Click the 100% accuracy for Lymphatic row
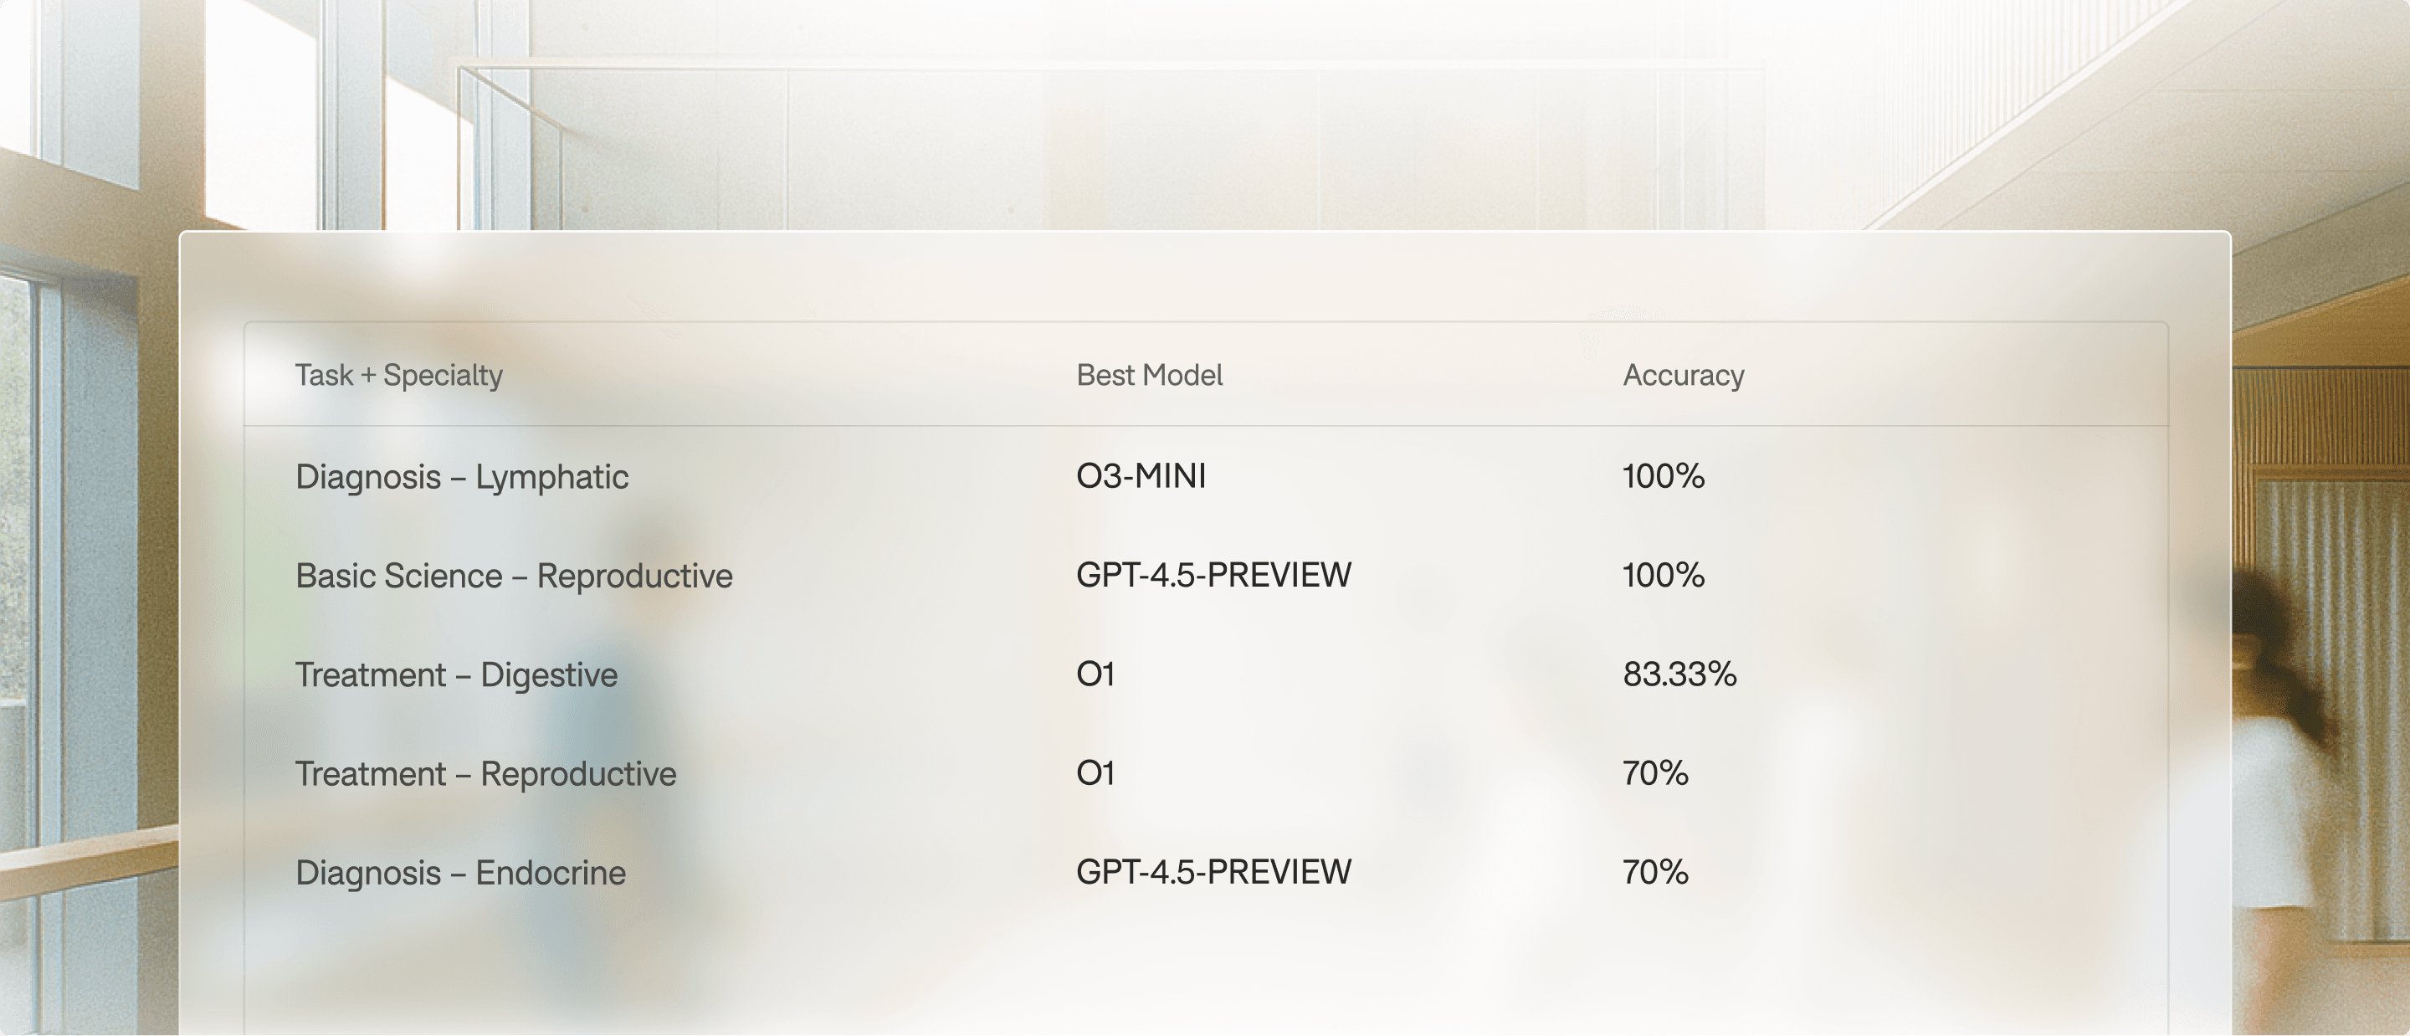2410x1036 pixels. (1663, 475)
